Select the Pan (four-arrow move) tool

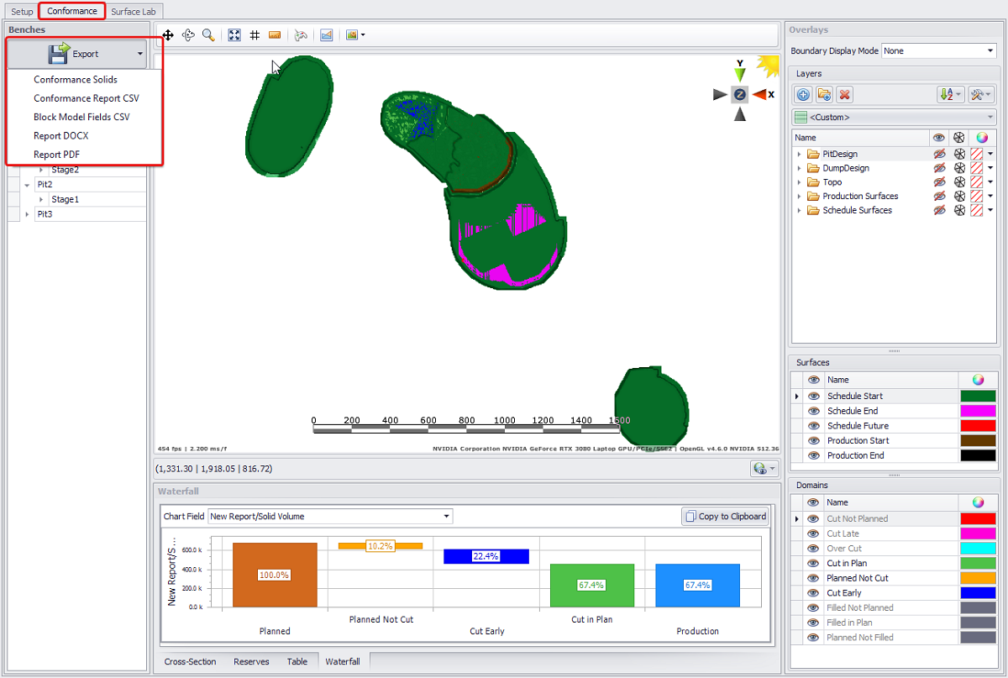[x=168, y=35]
